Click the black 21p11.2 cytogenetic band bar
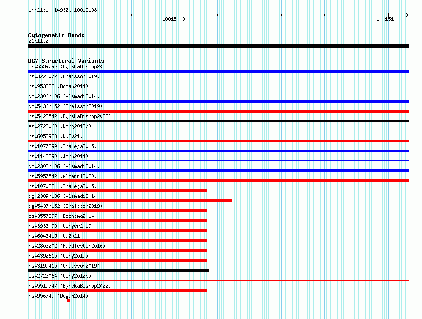Viewport: 422px width, 319px height. click(x=218, y=46)
